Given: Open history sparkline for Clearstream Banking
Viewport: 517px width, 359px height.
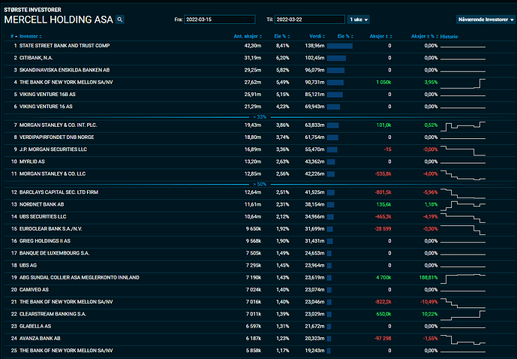Looking at the screenshot, I should pos(463,315).
